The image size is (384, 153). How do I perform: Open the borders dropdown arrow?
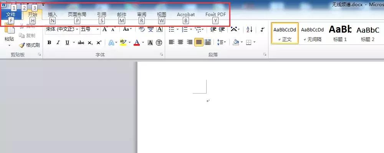click(x=254, y=43)
